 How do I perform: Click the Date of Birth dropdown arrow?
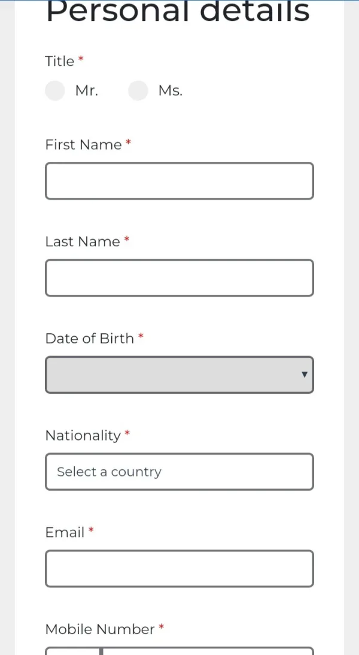pos(305,375)
